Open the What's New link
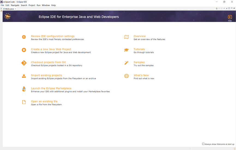 141,75
